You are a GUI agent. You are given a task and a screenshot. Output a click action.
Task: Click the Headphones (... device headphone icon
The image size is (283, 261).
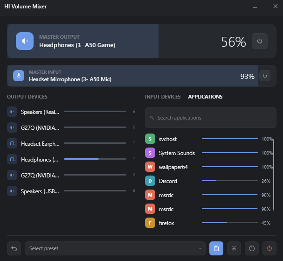click(x=12, y=159)
